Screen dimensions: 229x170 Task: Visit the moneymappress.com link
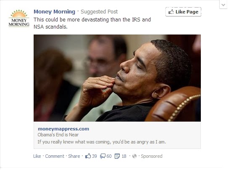63,129
